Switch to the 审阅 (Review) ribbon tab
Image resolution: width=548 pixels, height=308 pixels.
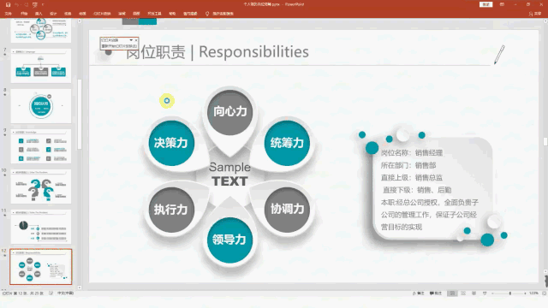point(122,14)
